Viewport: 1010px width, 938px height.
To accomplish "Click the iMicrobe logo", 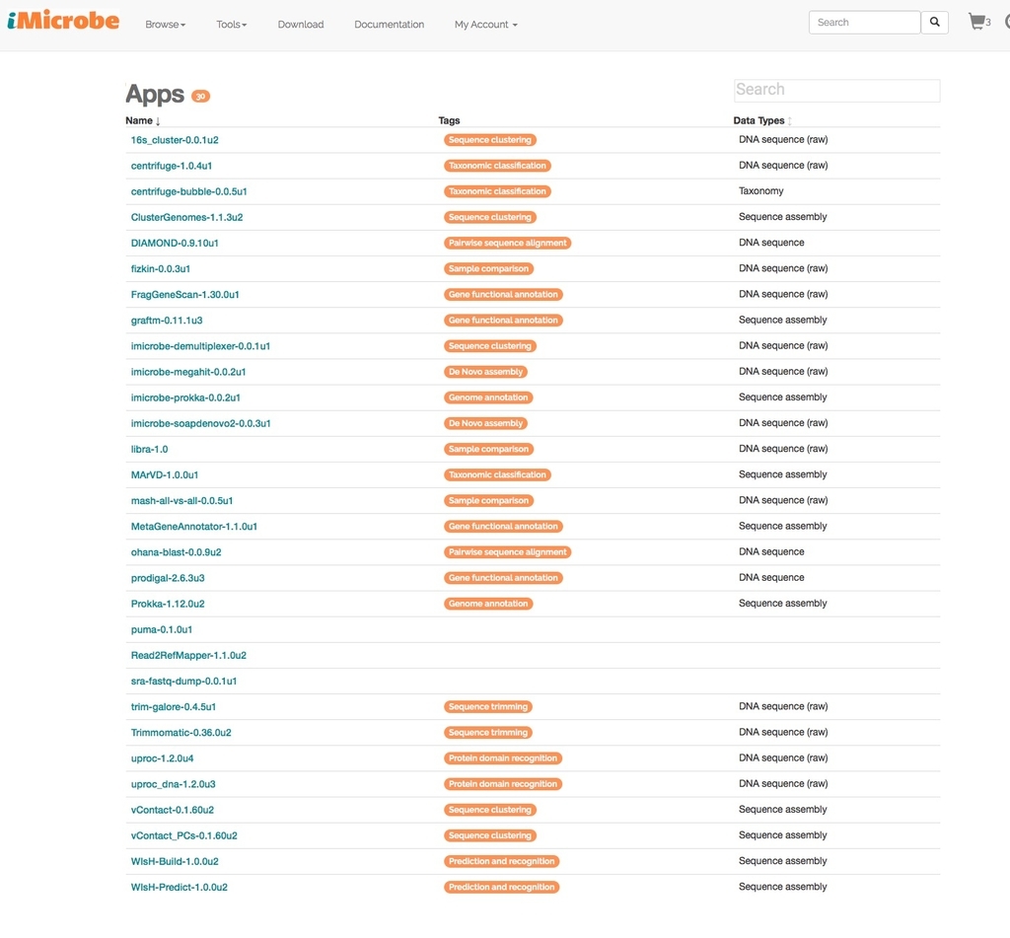I will [x=63, y=21].
